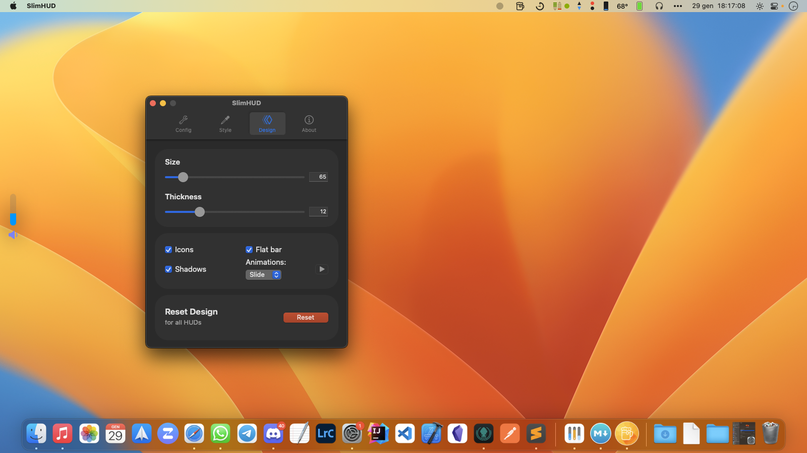Launch Safari from the Dock
Screen dimensions: 807x453
194,433
